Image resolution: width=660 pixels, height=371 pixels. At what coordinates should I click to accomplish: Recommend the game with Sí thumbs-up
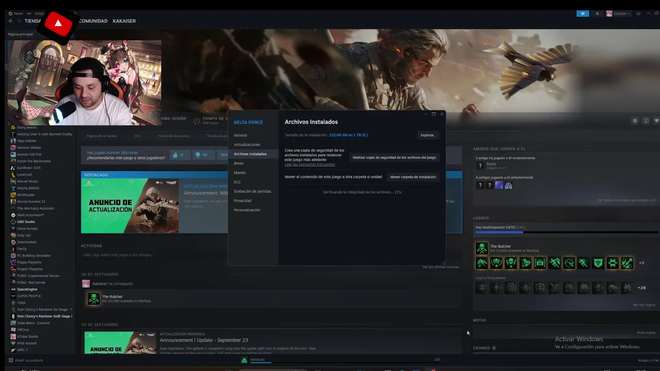click(180, 155)
